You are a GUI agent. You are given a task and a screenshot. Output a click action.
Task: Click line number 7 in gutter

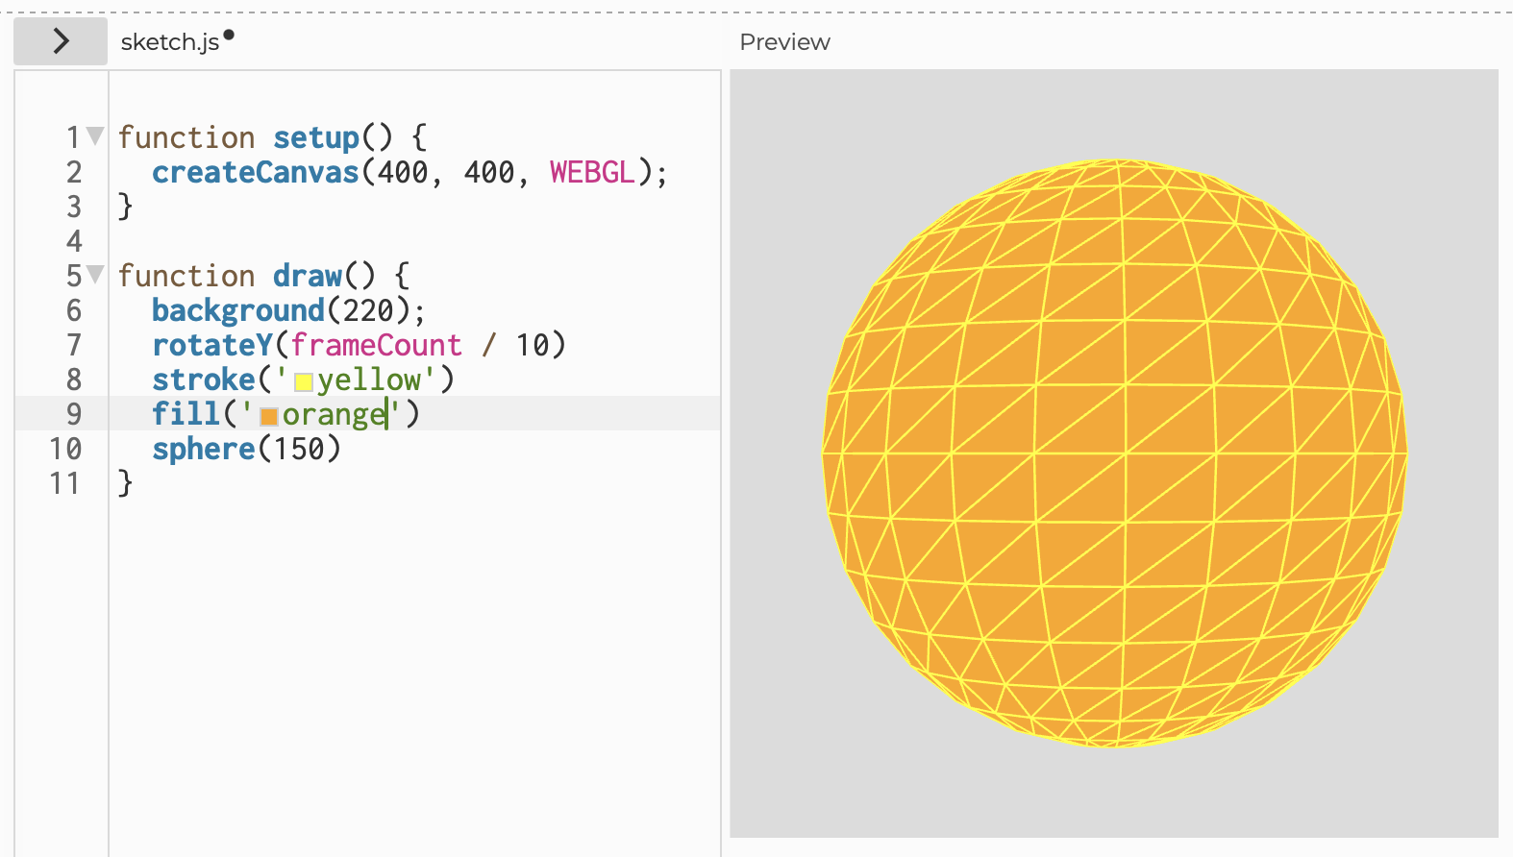74,345
